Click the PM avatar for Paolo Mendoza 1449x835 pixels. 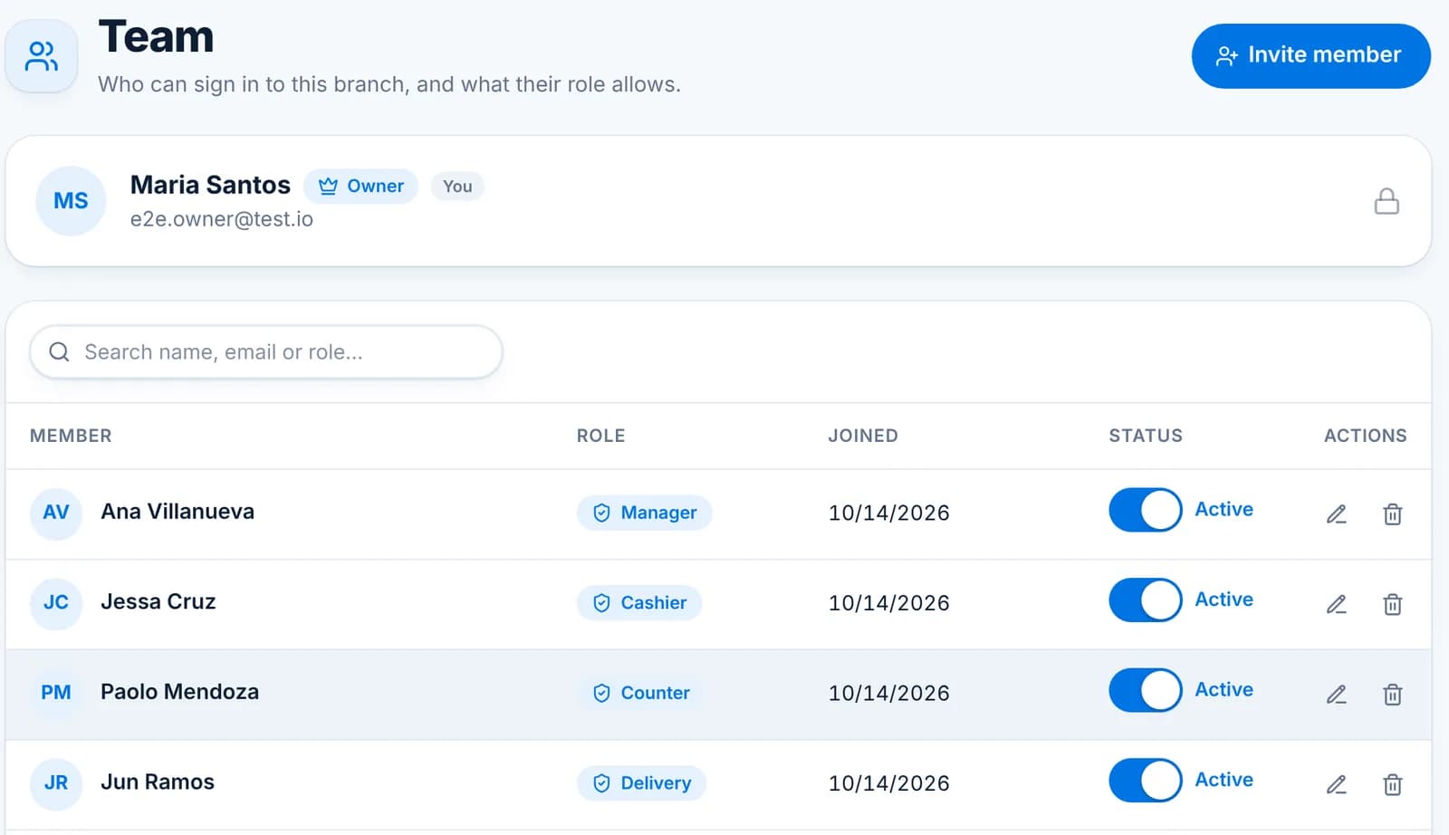(56, 693)
